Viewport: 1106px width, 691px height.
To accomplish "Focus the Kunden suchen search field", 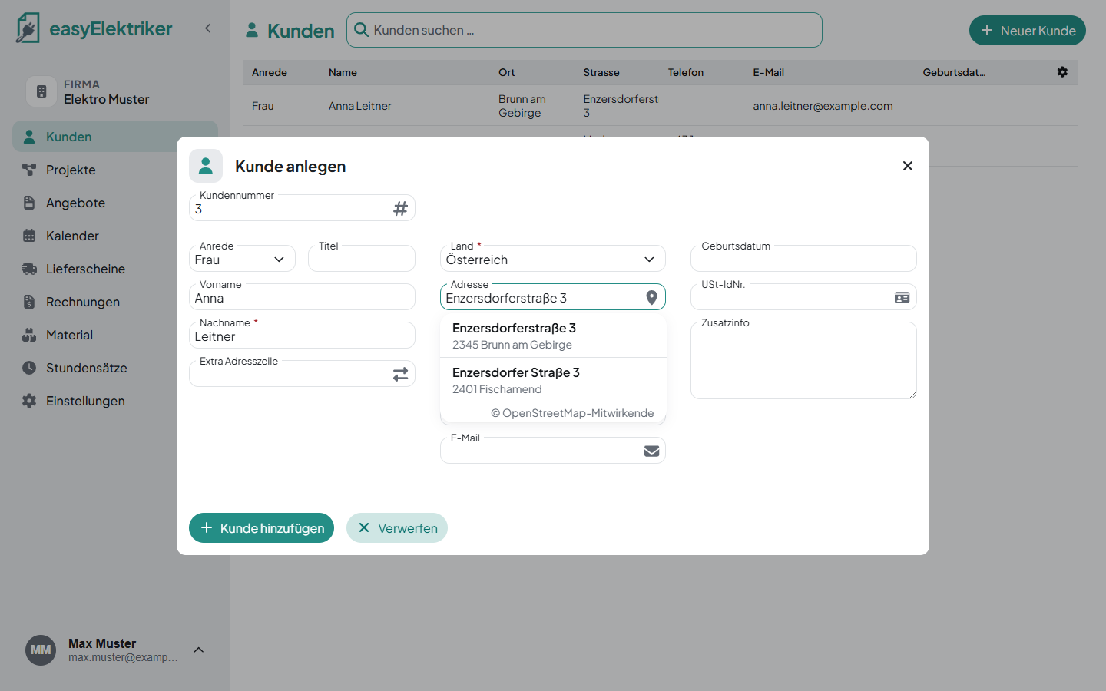I will pos(584,30).
